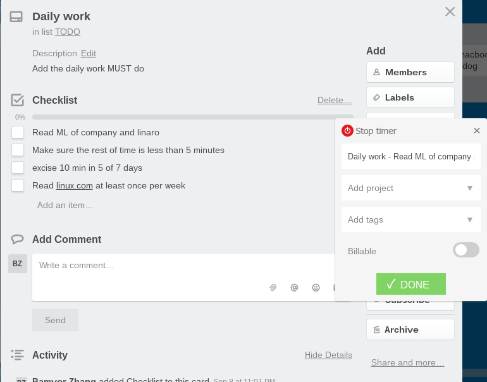Check 'excise 10 min in 5 of 7 days'
This screenshot has height=382, width=487.
[18, 168]
